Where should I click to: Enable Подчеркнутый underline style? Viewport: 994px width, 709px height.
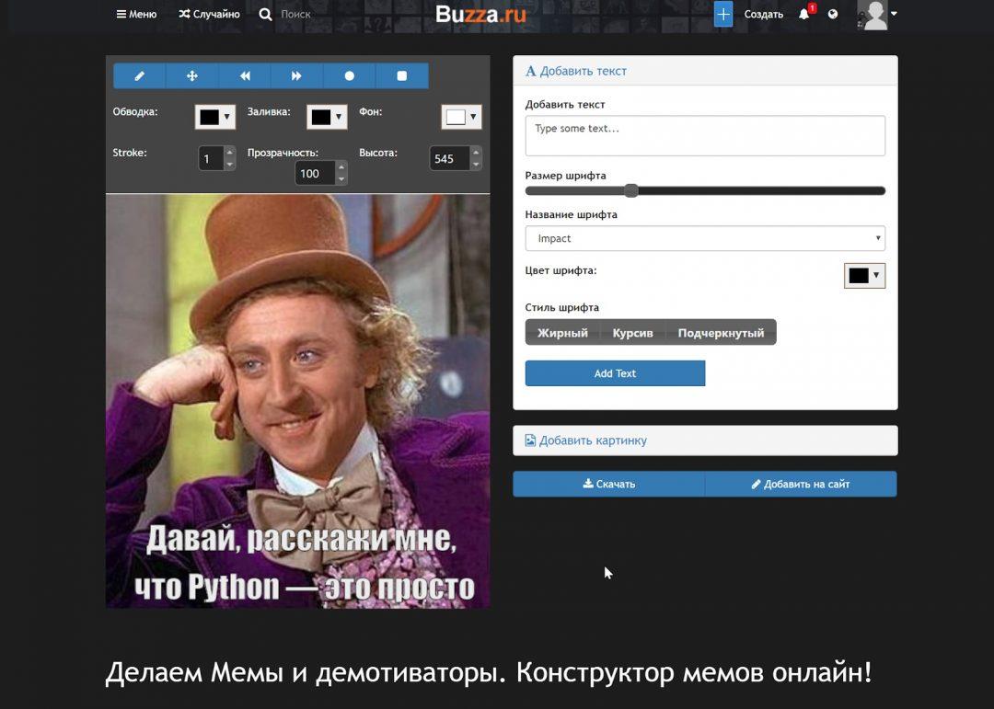722,332
